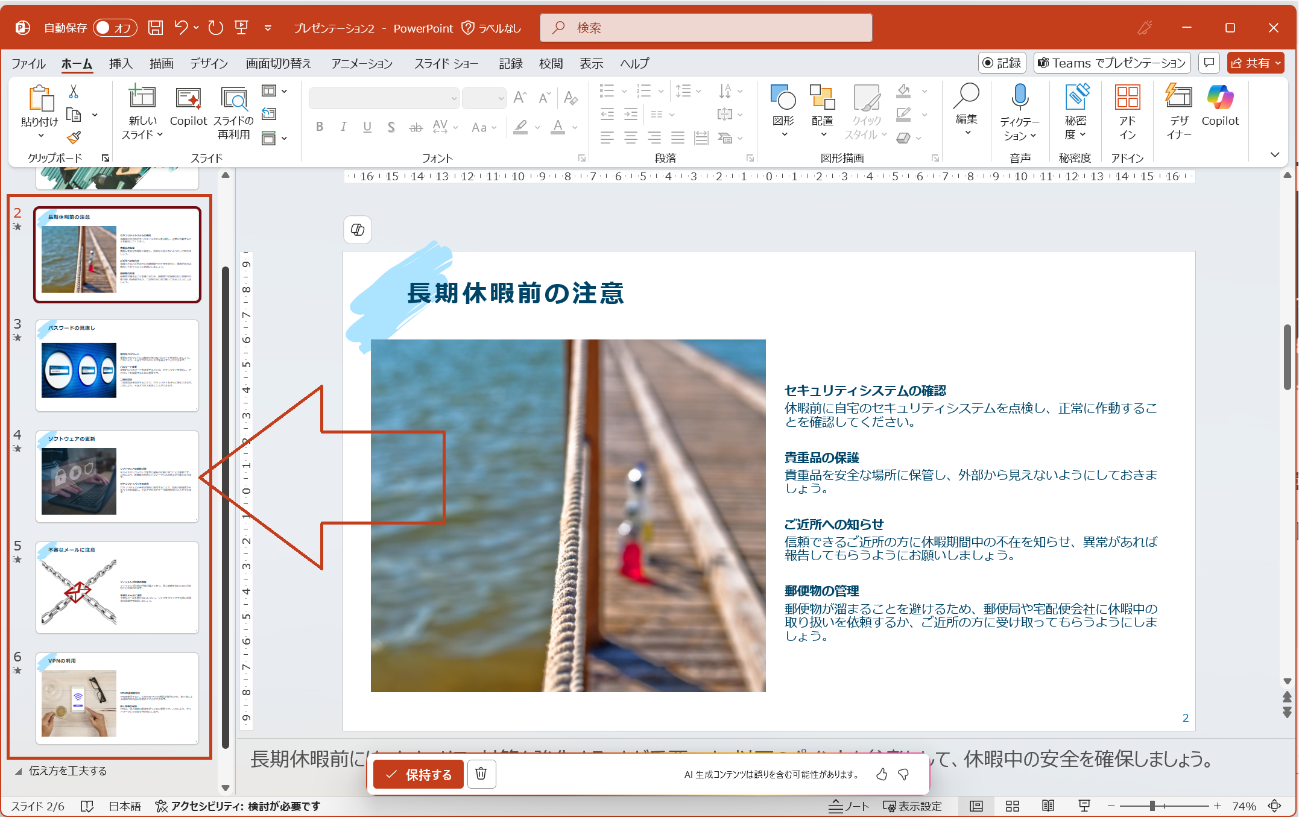Screen dimensions: 1299x820
Task: Open the Share (共有) dropdown
Action: 1278,63
